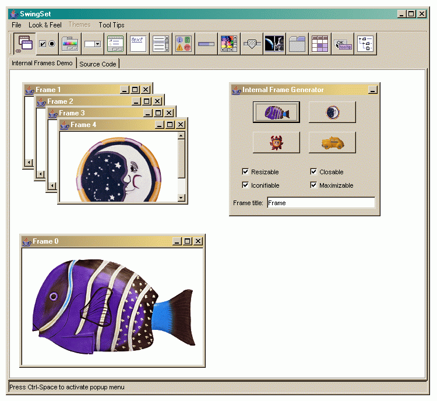Open the Buttons demo checkbox-radio toolbar icon

pyautogui.click(x=47, y=44)
